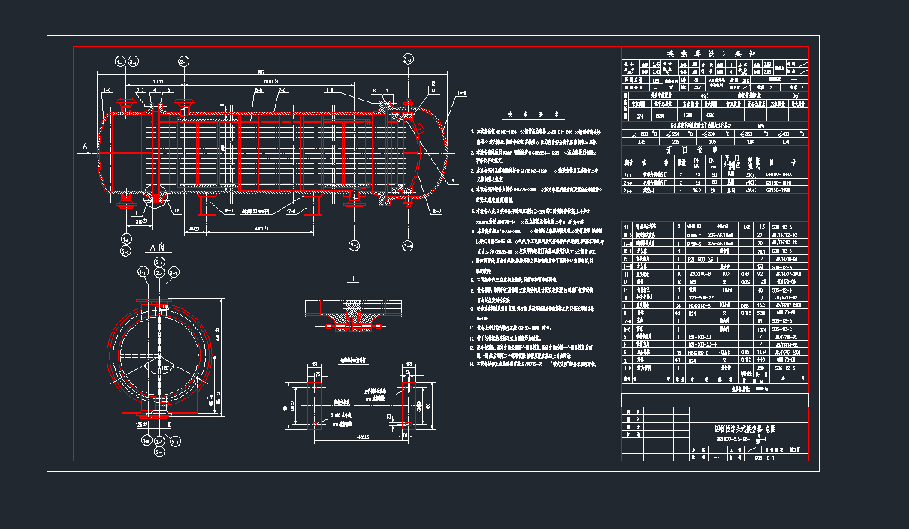Image resolution: width=909 pixels, height=529 pixels.
Task: Select drawing number S05-12-1 in title block
Action: [x=763, y=457]
